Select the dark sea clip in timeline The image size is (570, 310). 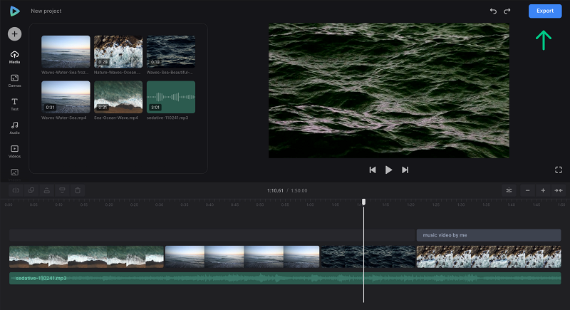coord(368,257)
